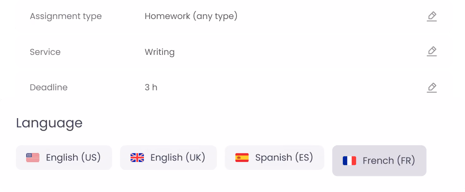Click the Writing service value text
The width and height of the screenshot is (465, 192).
click(159, 52)
